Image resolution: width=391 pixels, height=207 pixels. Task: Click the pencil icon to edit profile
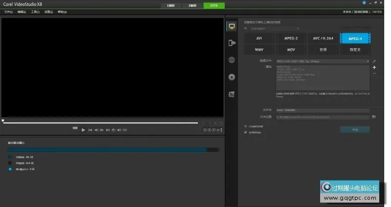coord(374,62)
